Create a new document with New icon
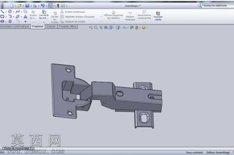The width and height of the screenshot is (234, 155). coord(12,6)
